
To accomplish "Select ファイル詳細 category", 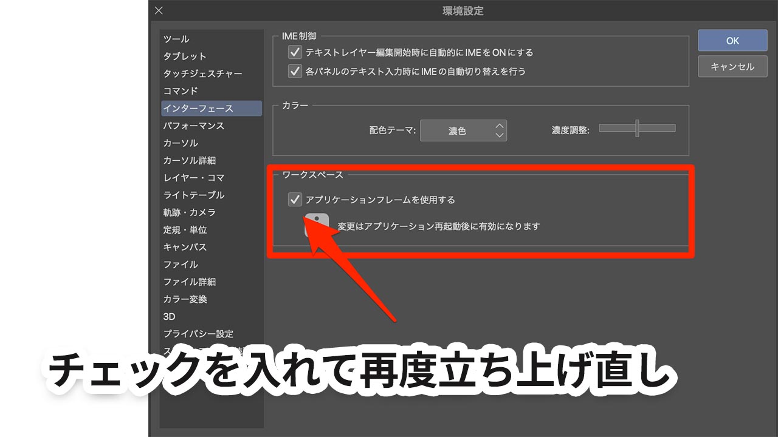I will pyautogui.click(x=211, y=282).
